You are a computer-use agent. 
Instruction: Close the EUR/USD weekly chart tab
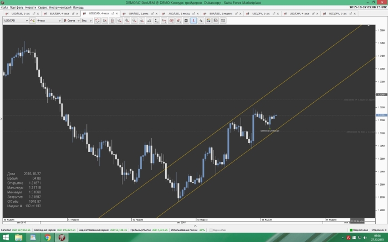click(x=240, y=14)
